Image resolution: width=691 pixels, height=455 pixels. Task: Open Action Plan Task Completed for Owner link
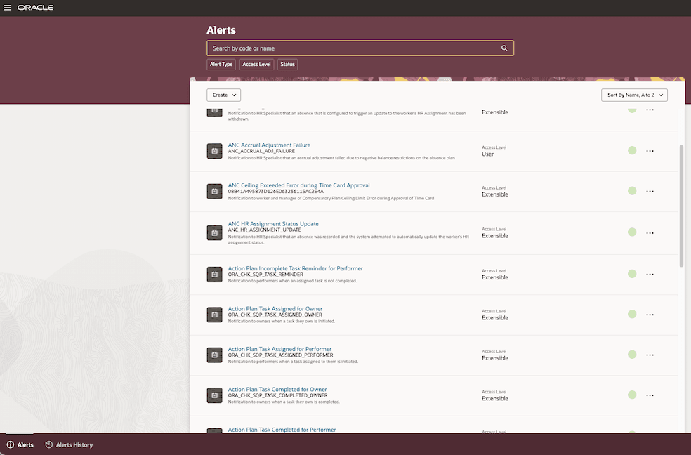(277, 390)
